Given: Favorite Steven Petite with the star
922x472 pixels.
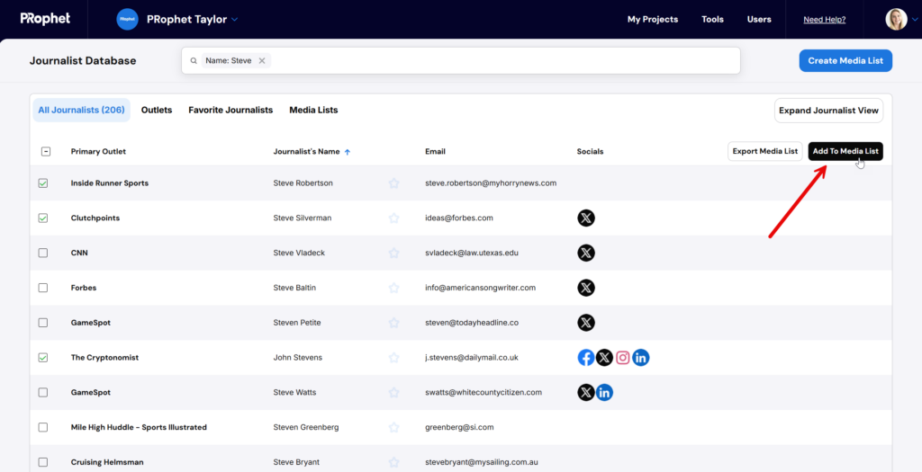Looking at the screenshot, I should coord(394,323).
